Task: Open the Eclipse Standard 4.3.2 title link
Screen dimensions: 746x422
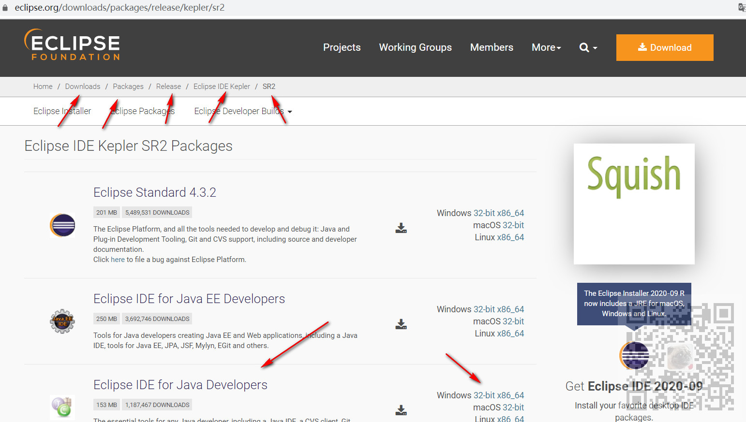Action: point(155,192)
